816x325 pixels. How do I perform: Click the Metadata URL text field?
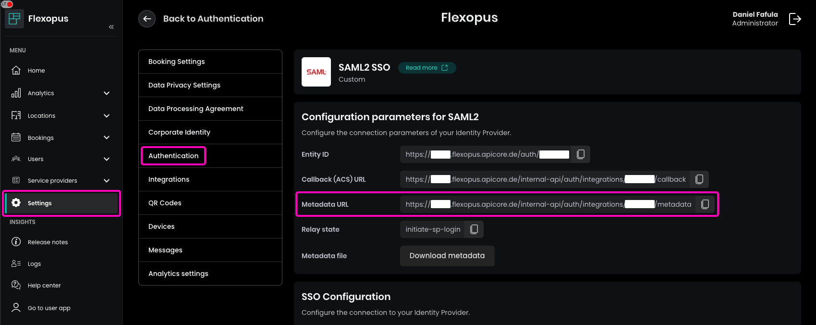tap(548, 204)
